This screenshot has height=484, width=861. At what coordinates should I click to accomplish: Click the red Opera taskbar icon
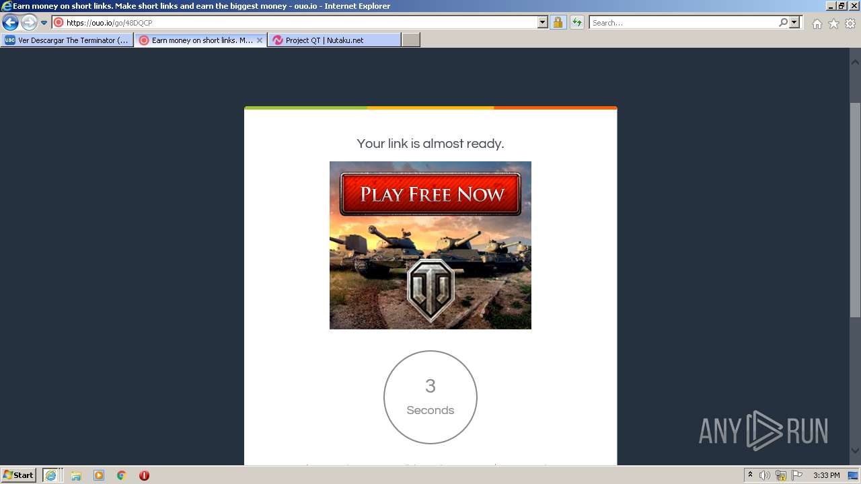coord(144,475)
